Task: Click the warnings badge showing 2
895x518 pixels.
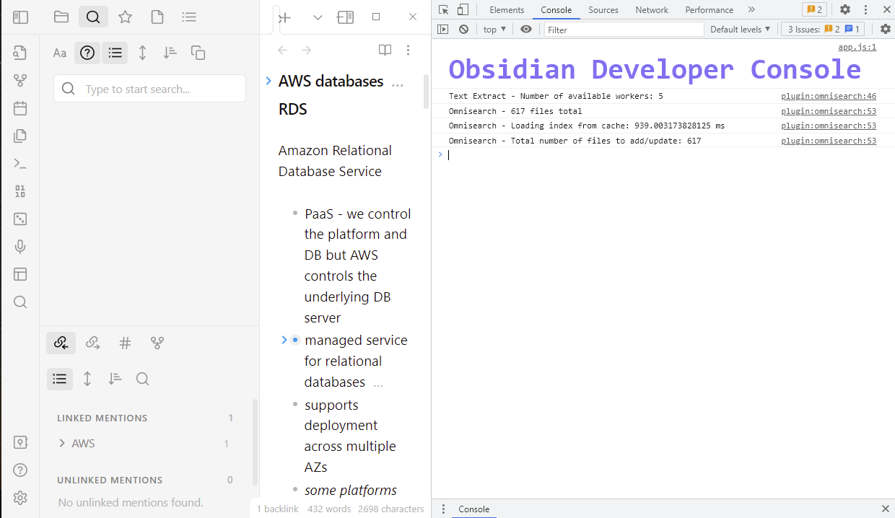Action: [x=814, y=9]
